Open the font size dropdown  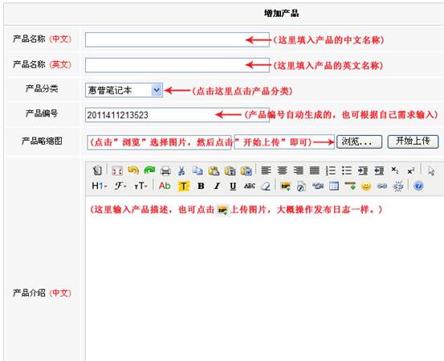[x=141, y=186]
